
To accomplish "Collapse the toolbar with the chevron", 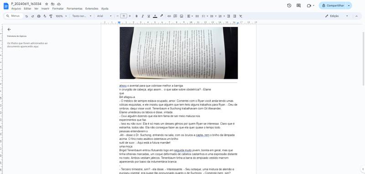I will tap(356, 16).
